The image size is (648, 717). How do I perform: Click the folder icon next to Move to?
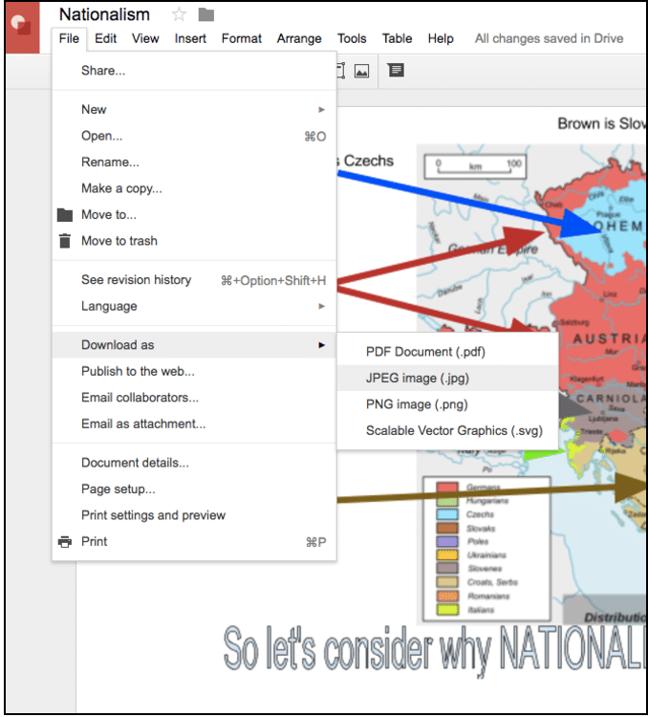65,215
